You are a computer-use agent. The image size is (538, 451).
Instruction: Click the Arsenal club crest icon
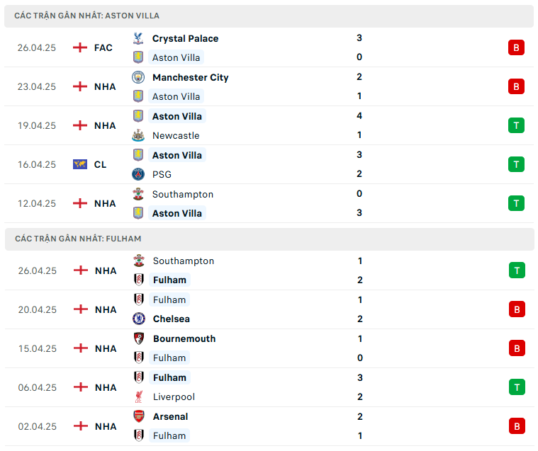(139, 416)
